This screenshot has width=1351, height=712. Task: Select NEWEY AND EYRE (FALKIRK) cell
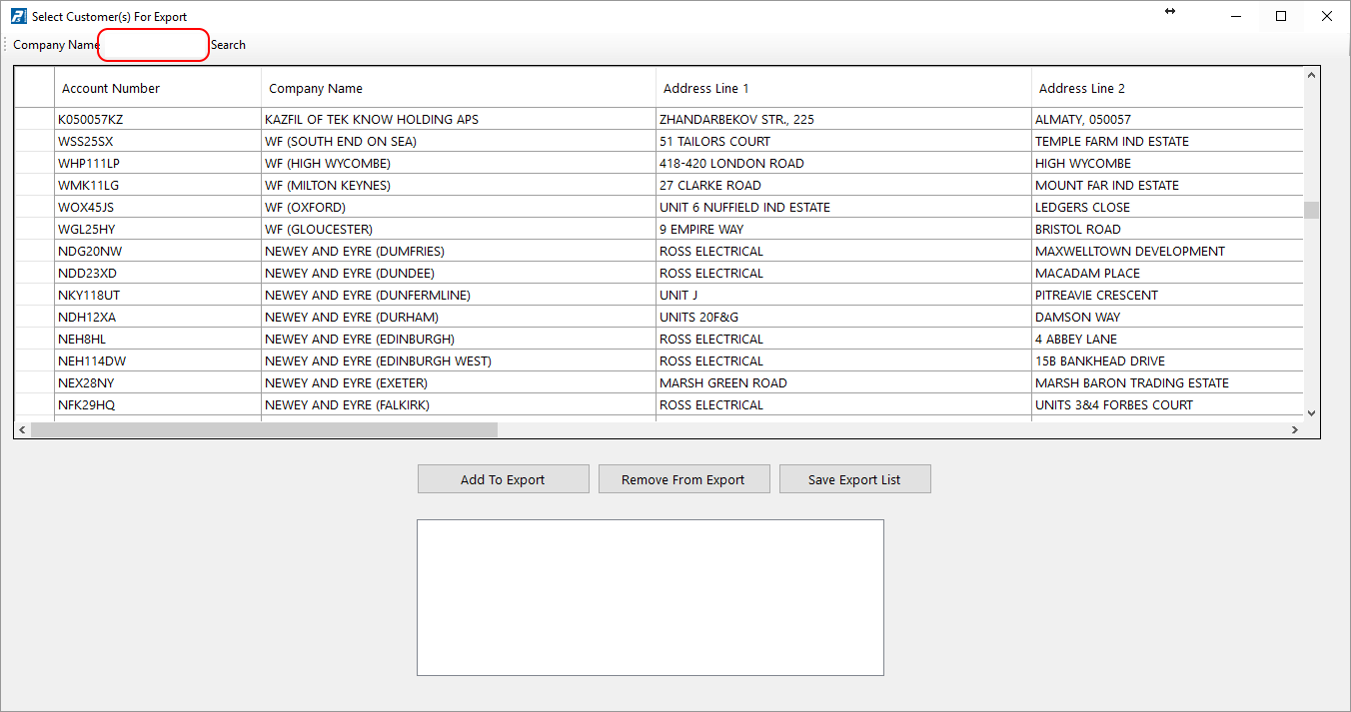[x=459, y=404]
